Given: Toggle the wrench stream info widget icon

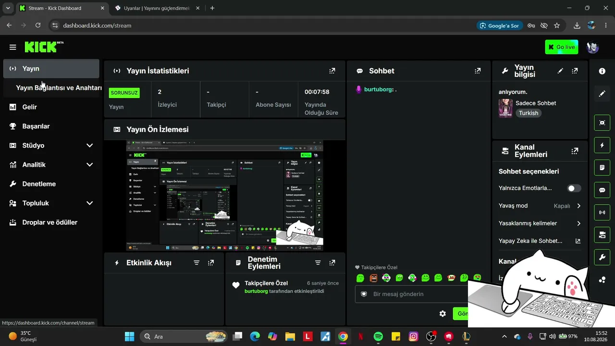Looking at the screenshot, I should (602, 258).
